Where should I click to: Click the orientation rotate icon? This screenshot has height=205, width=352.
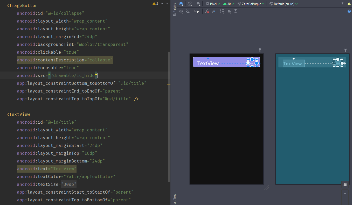(x=190, y=4)
